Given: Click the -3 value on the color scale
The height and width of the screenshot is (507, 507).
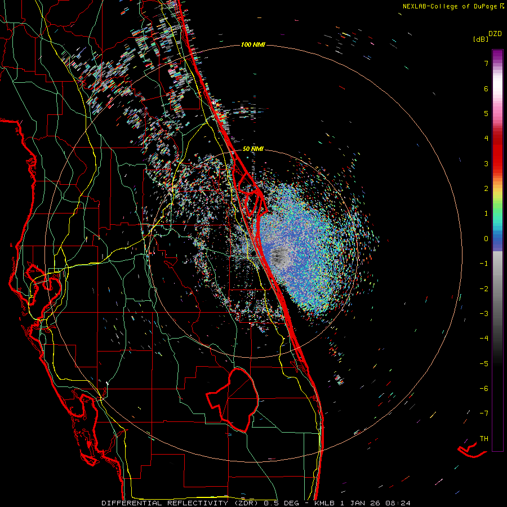Looking at the screenshot, I should point(484,314).
